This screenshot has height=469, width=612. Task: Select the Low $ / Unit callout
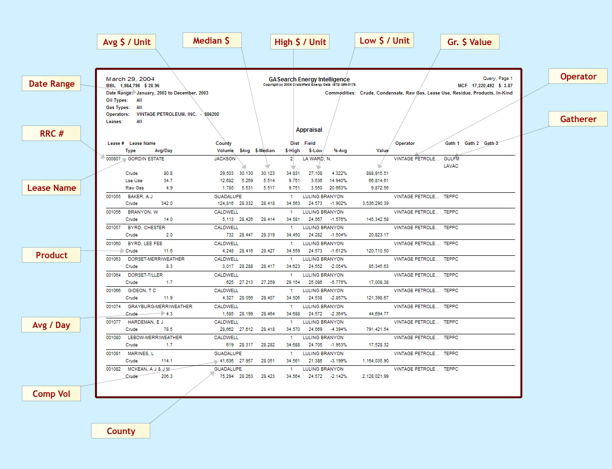click(x=384, y=41)
